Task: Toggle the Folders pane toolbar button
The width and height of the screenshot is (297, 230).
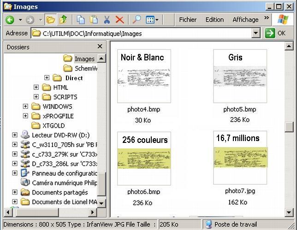Action: (50, 19)
